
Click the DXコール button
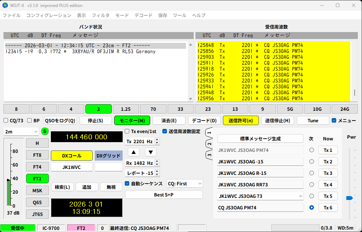coord(71,156)
